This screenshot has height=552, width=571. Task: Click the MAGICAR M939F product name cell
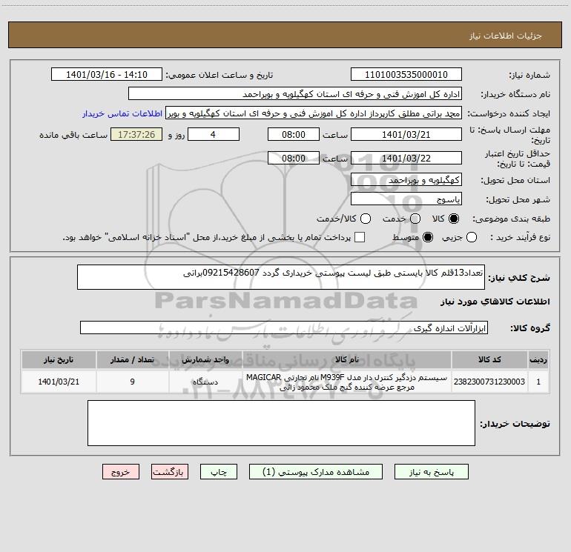tap(347, 382)
